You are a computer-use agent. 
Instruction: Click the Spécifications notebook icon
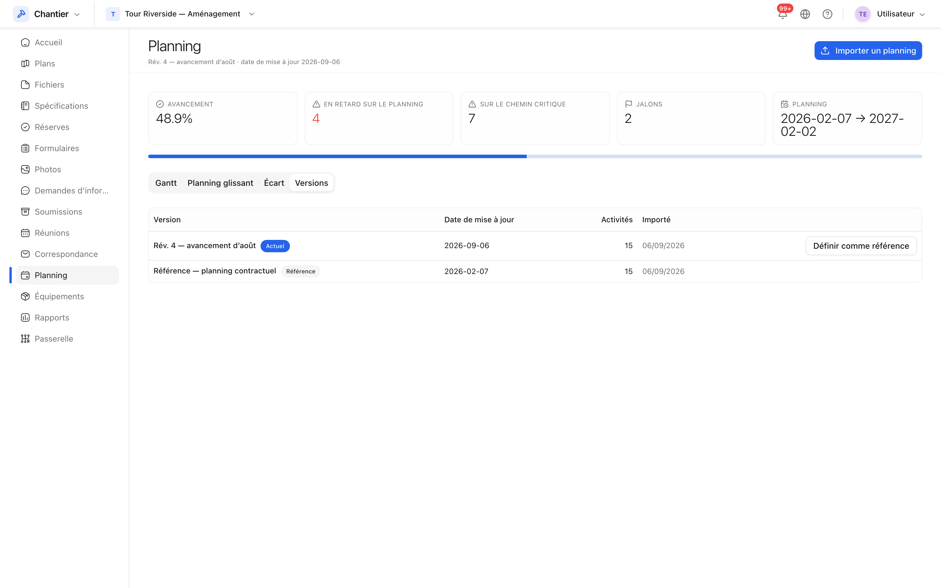[x=25, y=106]
